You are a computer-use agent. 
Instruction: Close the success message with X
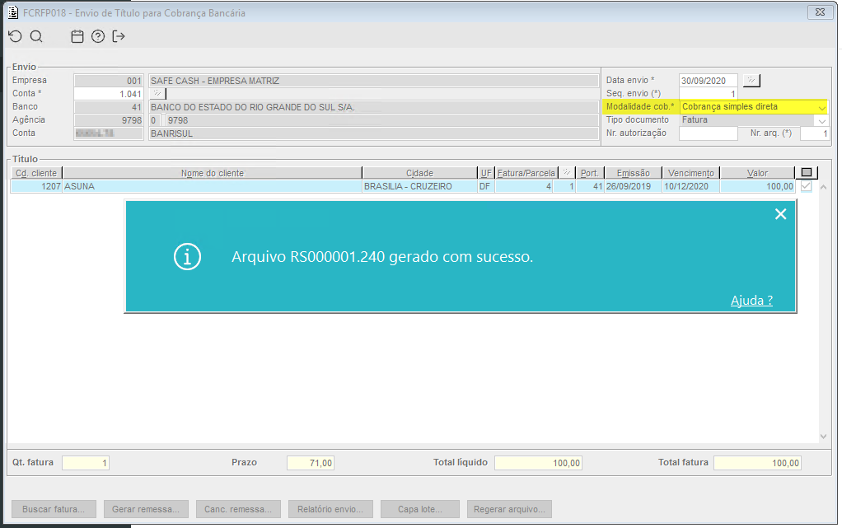point(781,214)
